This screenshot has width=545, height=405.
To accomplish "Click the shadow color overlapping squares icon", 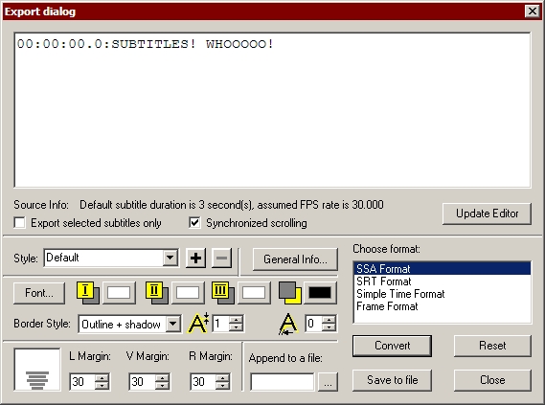I will (x=290, y=293).
